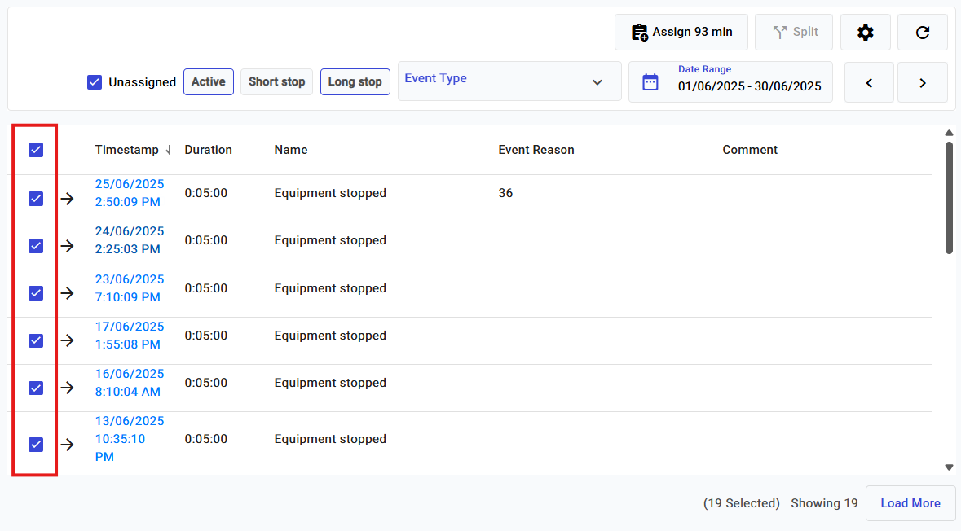Open the Date Range calendar icon
961x531 pixels.
point(650,82)
